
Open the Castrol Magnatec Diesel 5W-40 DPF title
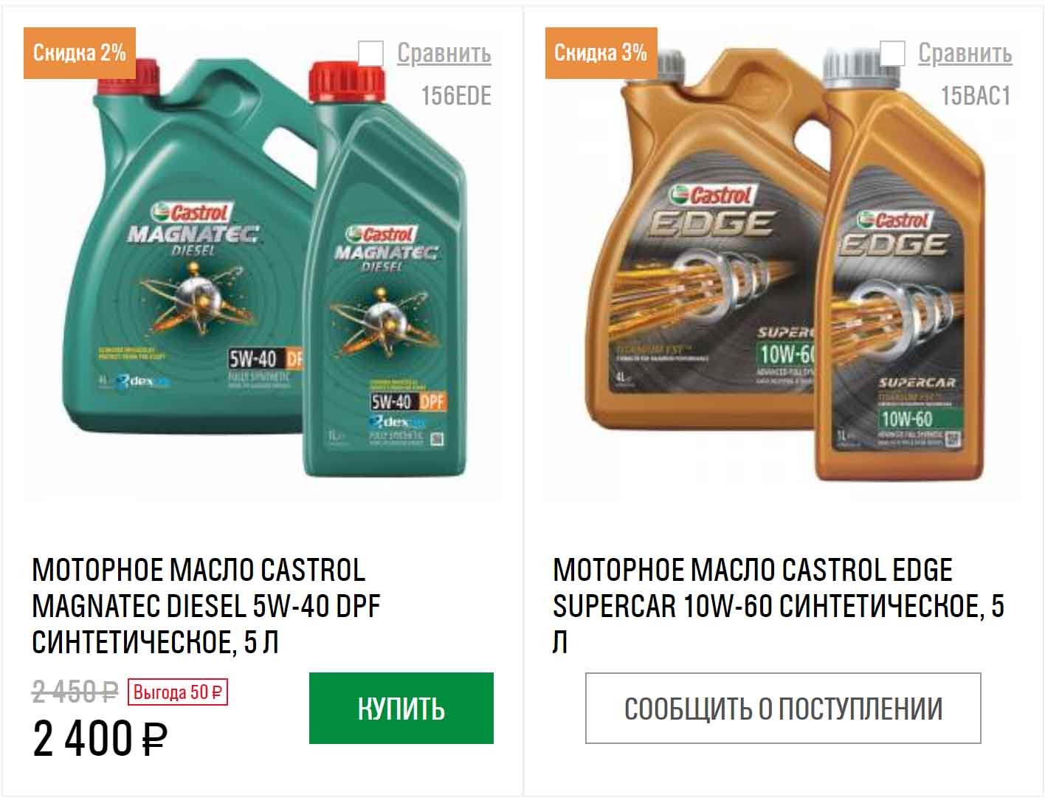tap(206, 606)
